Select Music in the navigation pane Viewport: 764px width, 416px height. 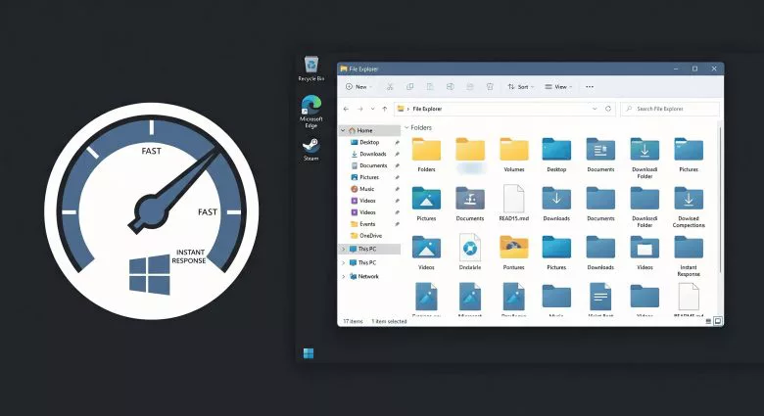(x=367, y=189)
